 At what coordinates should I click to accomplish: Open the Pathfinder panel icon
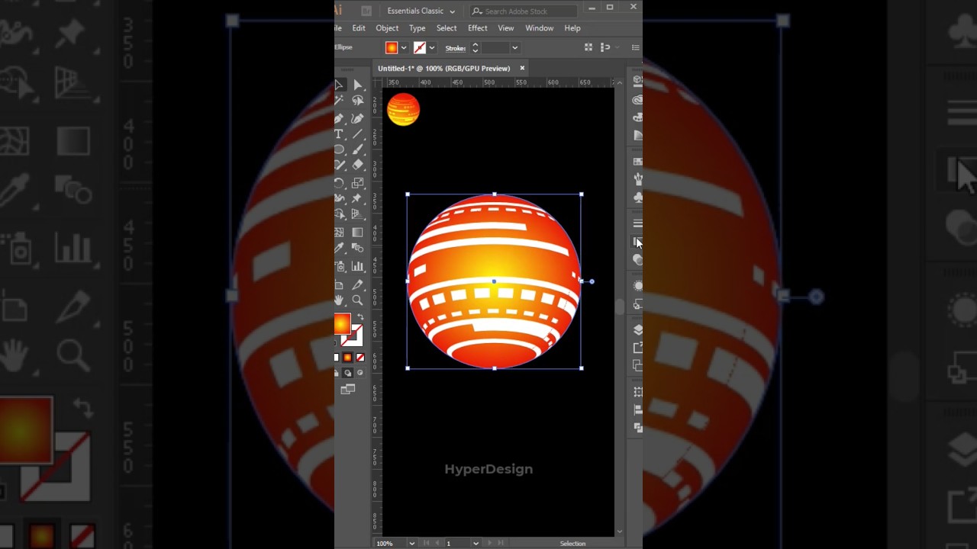[638, 428]
